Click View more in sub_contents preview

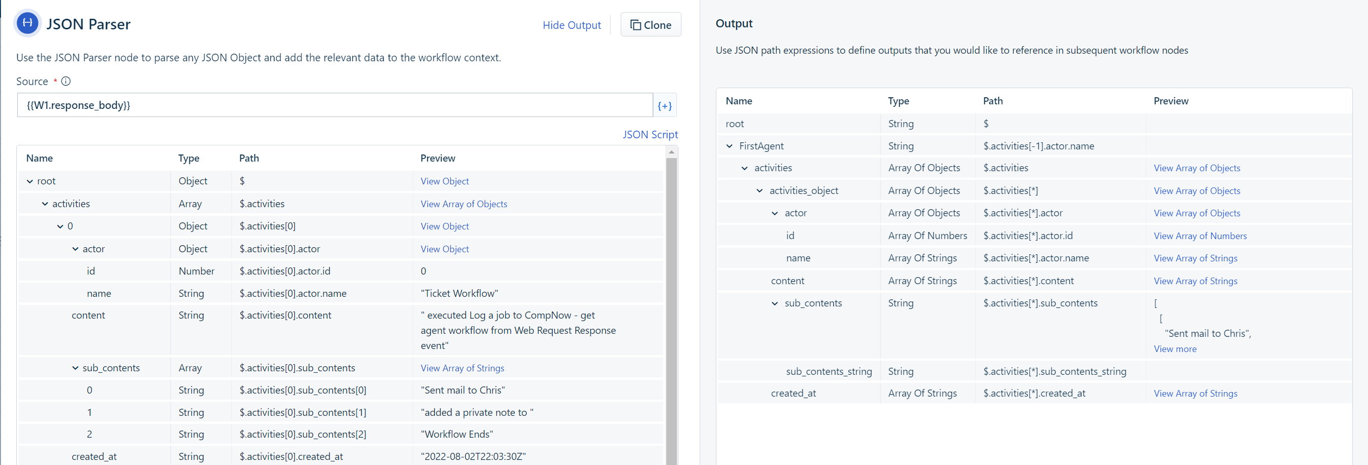coord(1175,349)
